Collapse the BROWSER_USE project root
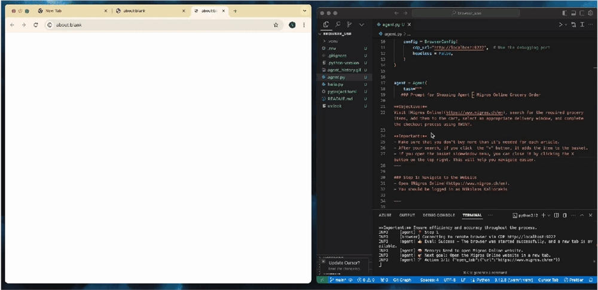Viewport: 598px width, 290px height. [337, 33]
